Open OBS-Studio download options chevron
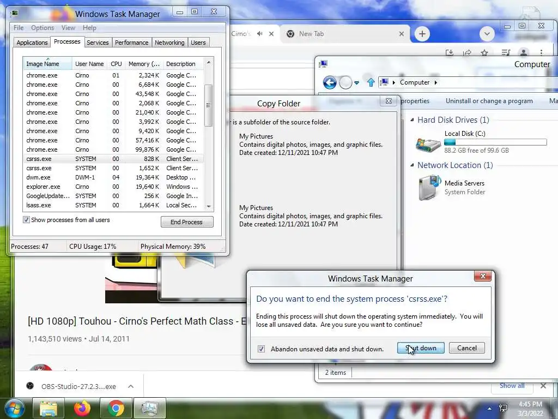 click(x=131, y=386)
